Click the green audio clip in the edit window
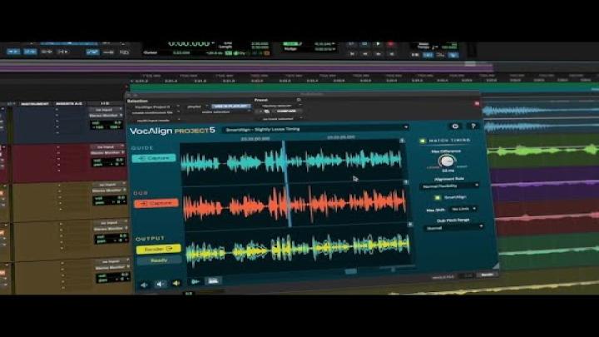Image resolution: width=599 pixels, height=337 pixels. click(x=542, y=151)
